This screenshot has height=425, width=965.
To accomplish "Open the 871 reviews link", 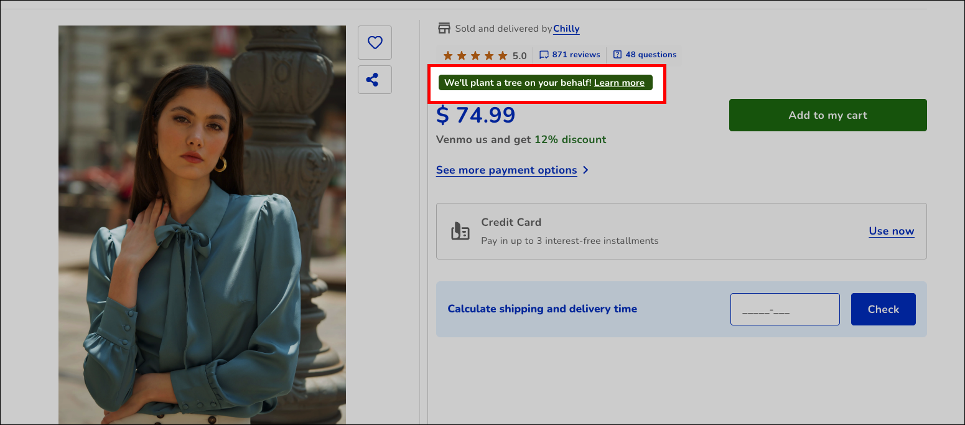I will click(576, 55).
